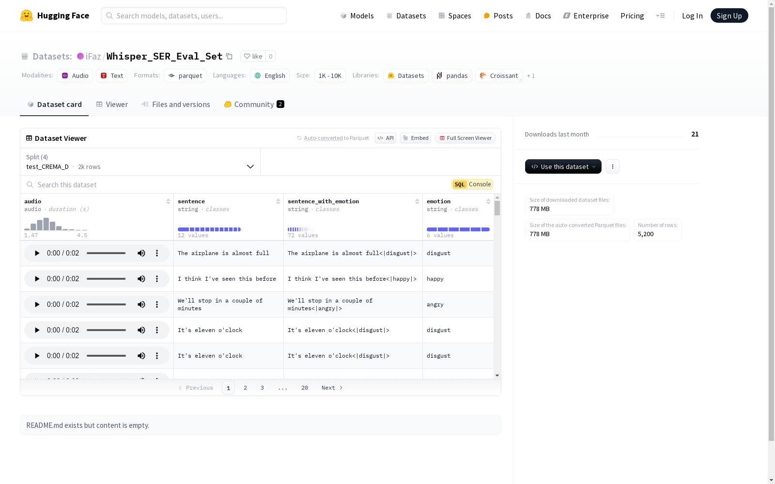Open the API button in Dataset Viewer
The width and height of the screenshot is (775, 484).
click(386, 138)
